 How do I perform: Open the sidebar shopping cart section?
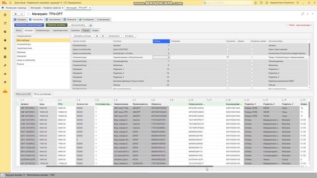click(x=5, y=48)
